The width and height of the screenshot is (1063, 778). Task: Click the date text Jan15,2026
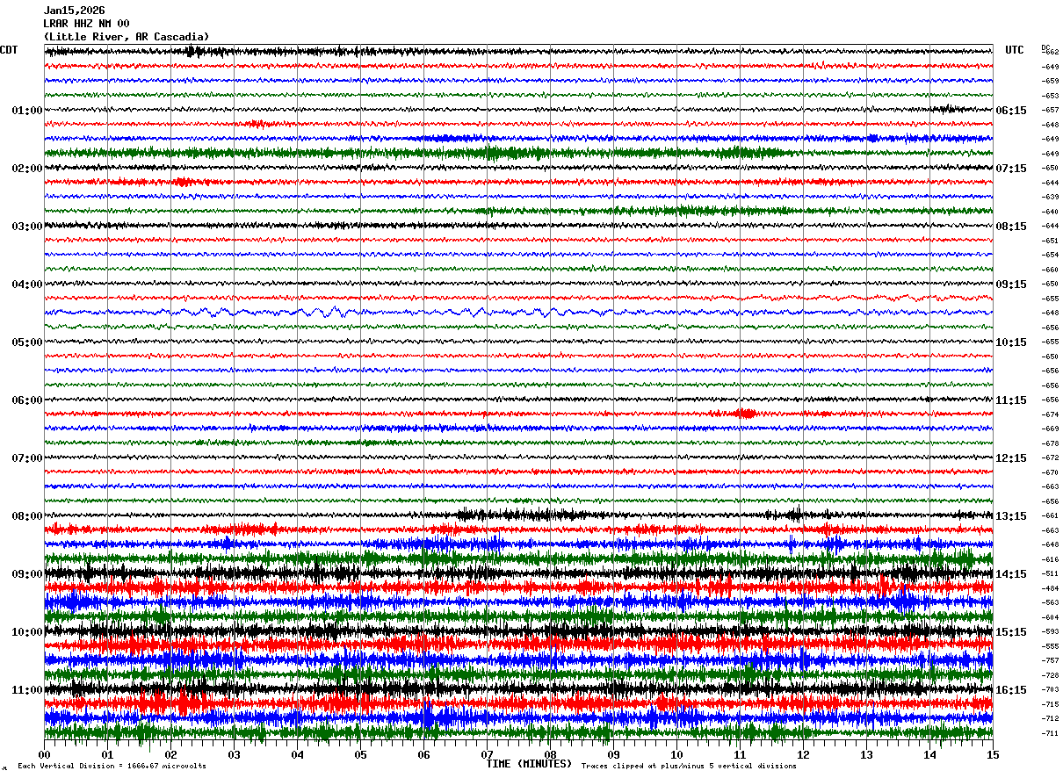tap(74, 11)
